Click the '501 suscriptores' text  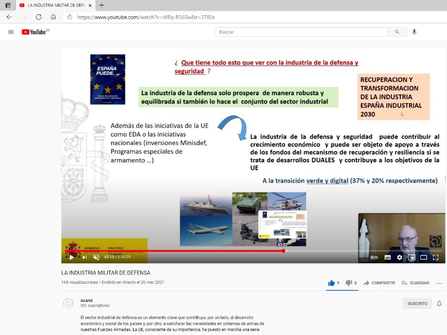(x=95, y=305)
